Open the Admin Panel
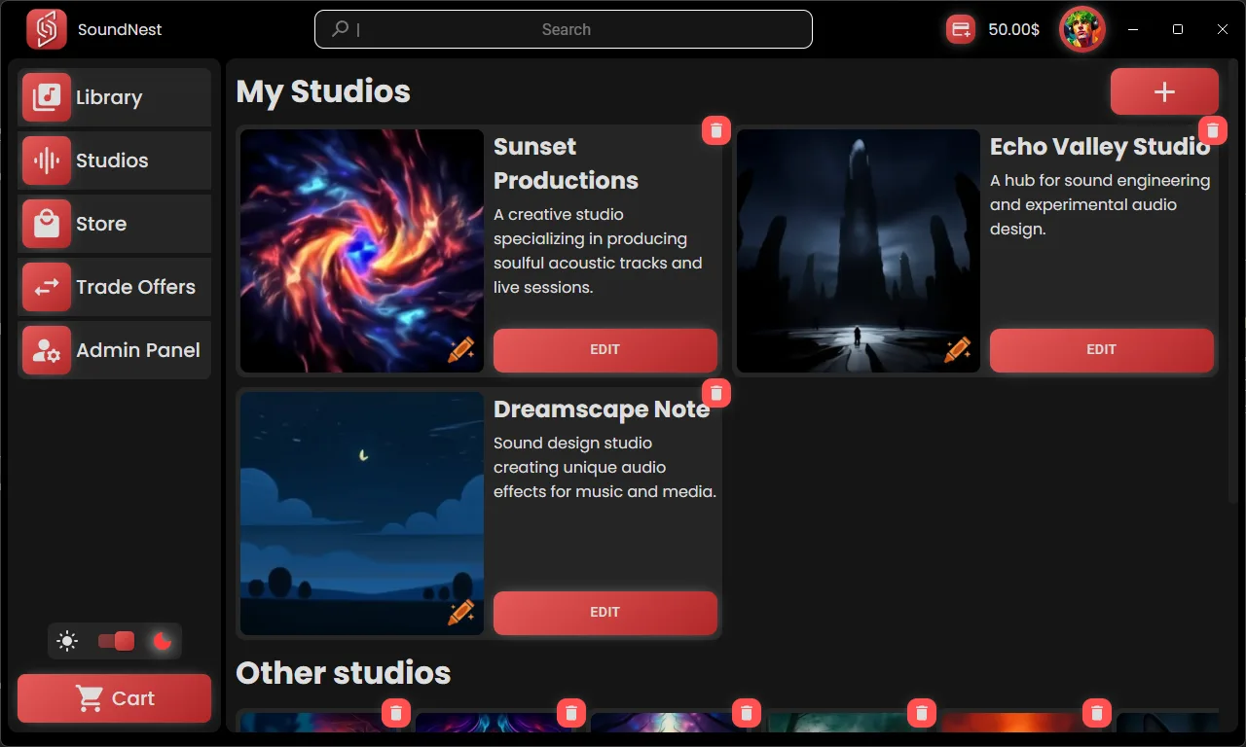Viewport: 1246px width, 747px height. click(115, 350)
